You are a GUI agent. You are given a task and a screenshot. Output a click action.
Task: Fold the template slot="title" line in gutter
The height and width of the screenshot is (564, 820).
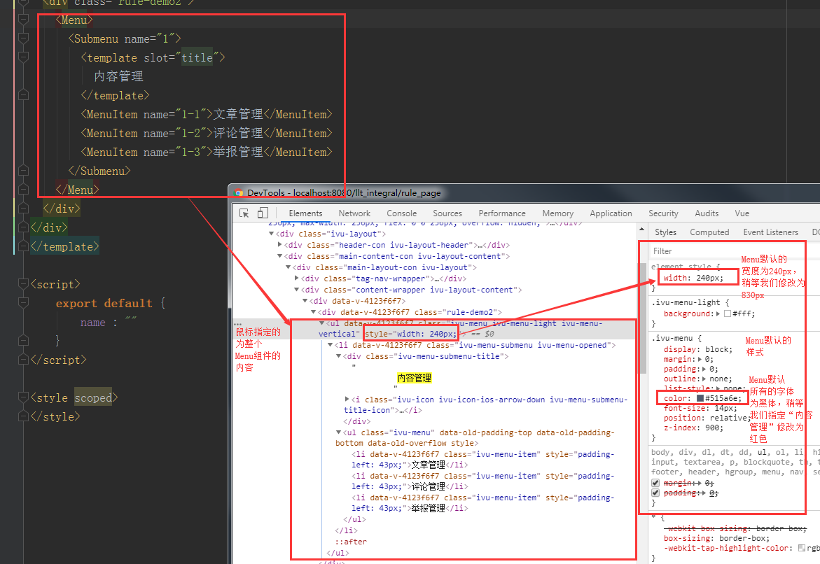[x=23, y=57]
